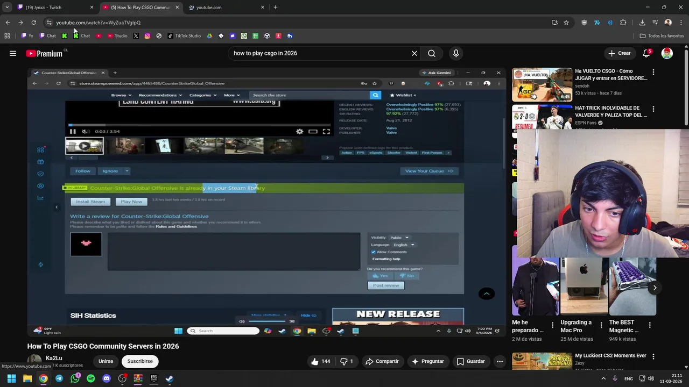The image size is (689, 387).
Task: Reload the current page
Action: tap(33, 23)
